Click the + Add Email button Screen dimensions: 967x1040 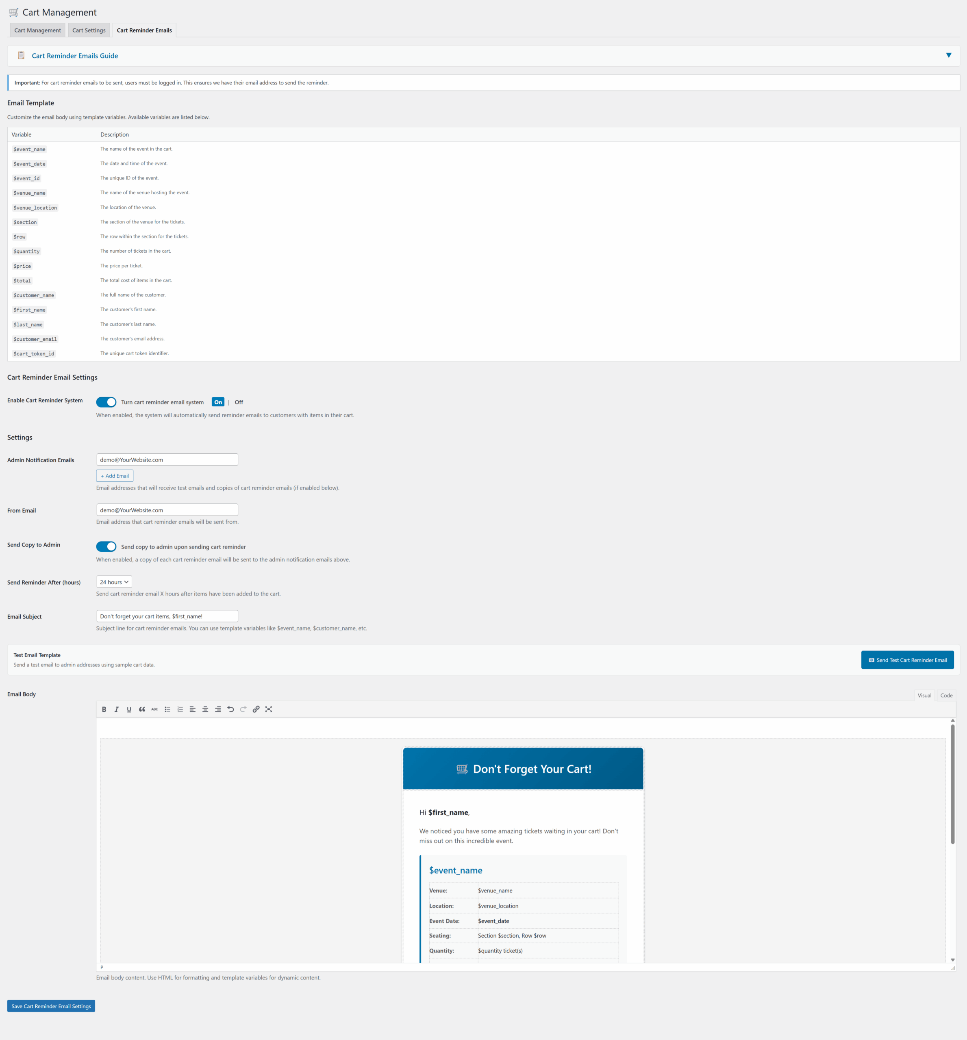coord(115,475)
